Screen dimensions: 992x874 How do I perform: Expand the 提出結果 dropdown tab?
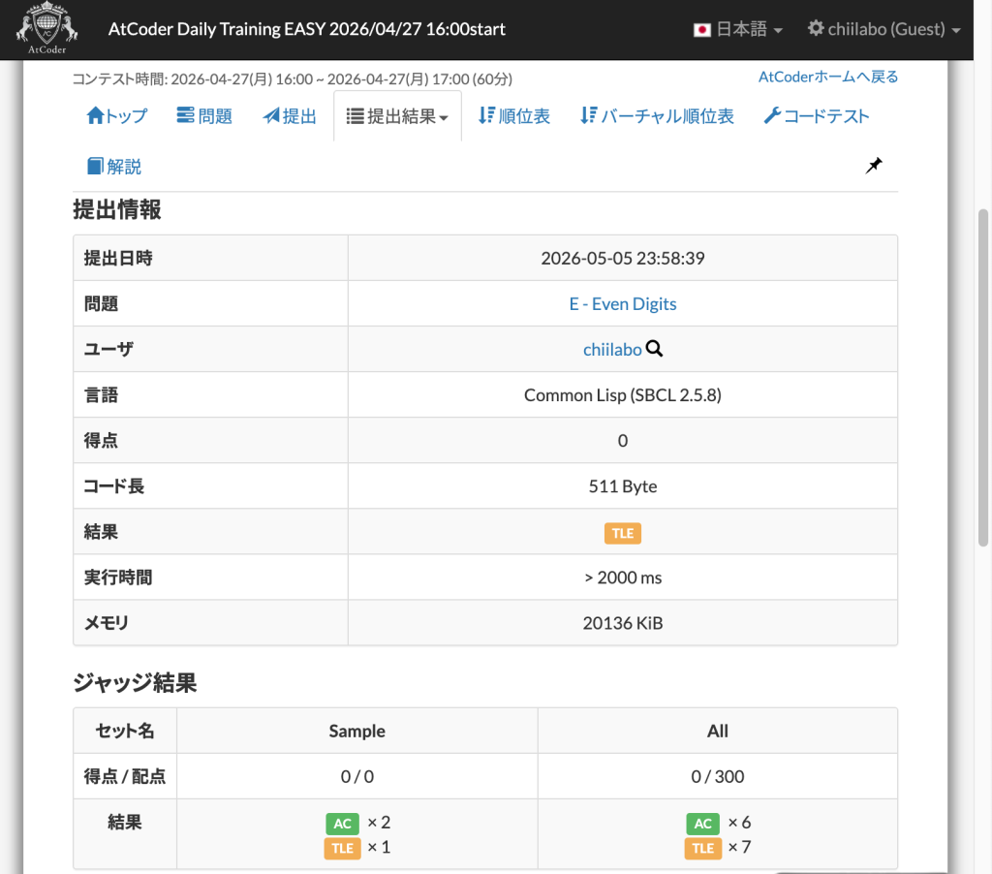(x=397, y=116)
